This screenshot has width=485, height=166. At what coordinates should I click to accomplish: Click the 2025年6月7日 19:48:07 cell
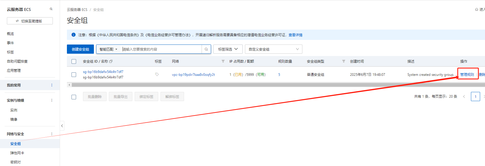(368, 74)
